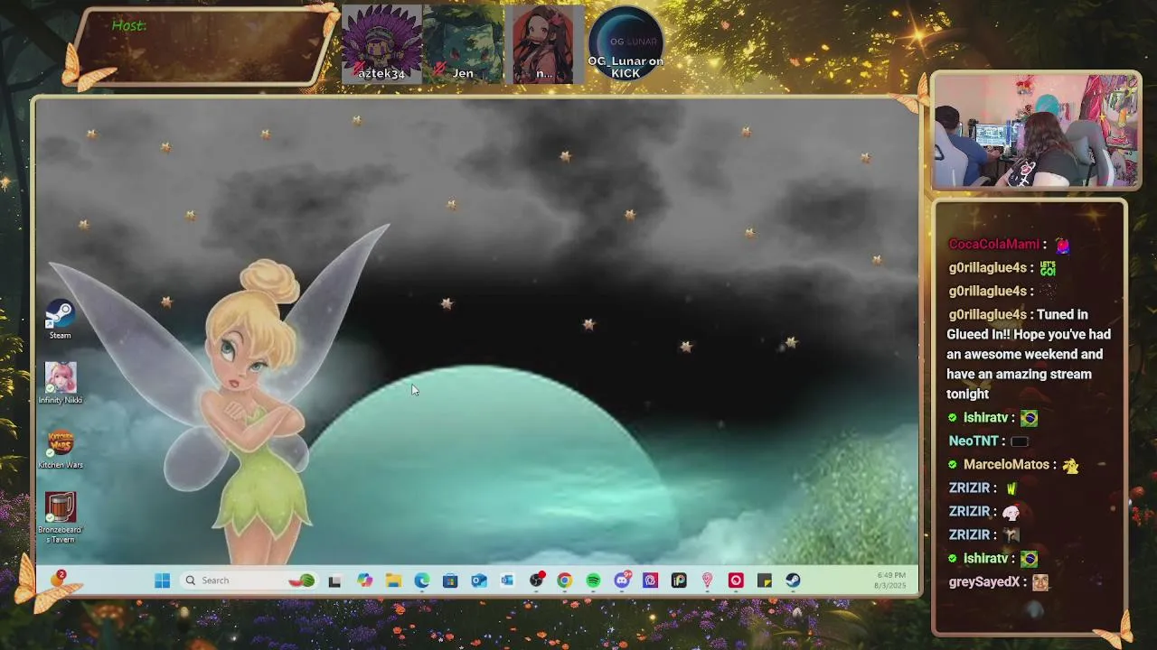
Task: Switch to OBS Studio on the taskbar
Action: point(536,580)
